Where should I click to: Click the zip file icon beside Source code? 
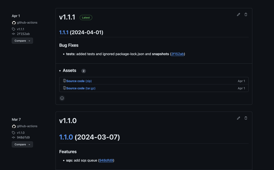pyautogui.click(x=64, y=81)
